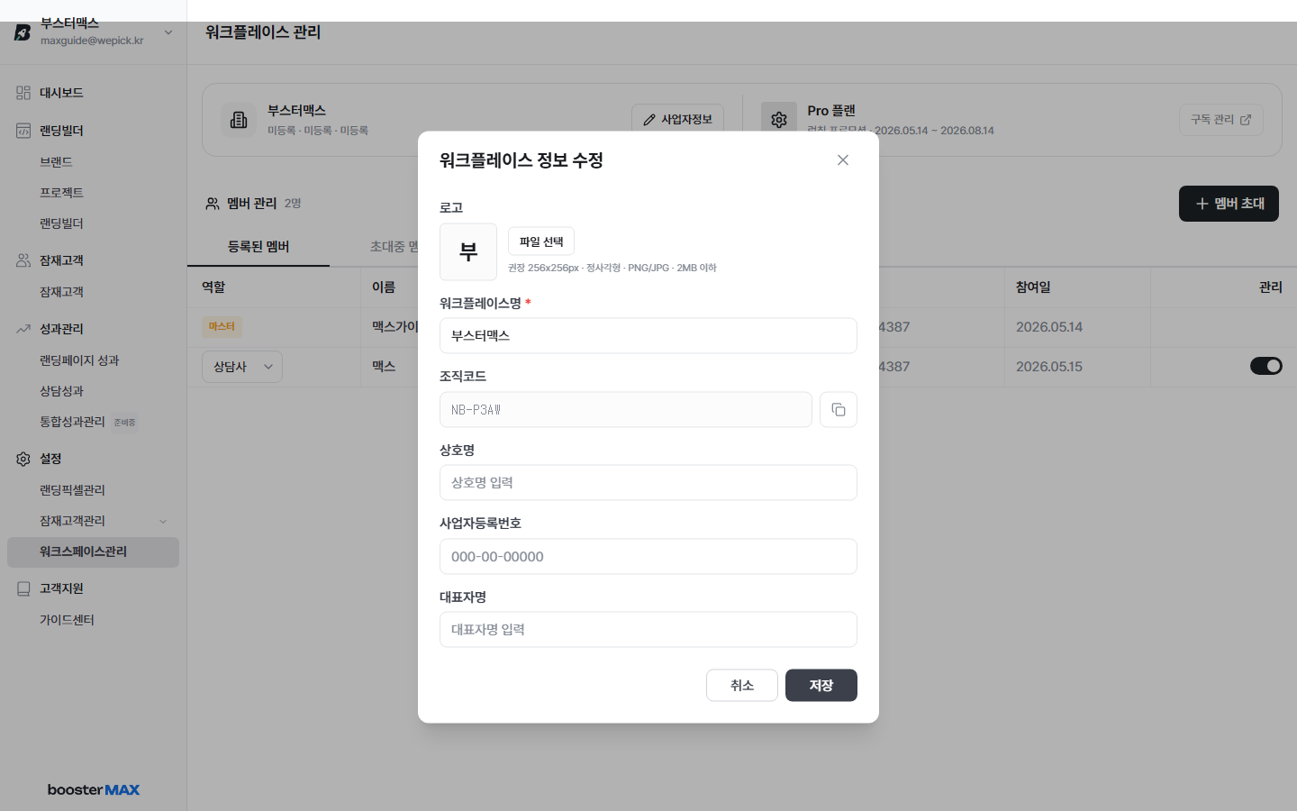The width and height of the screenshot is (1297, 811).
Task: Click the 취소 button
Action: 742,686
